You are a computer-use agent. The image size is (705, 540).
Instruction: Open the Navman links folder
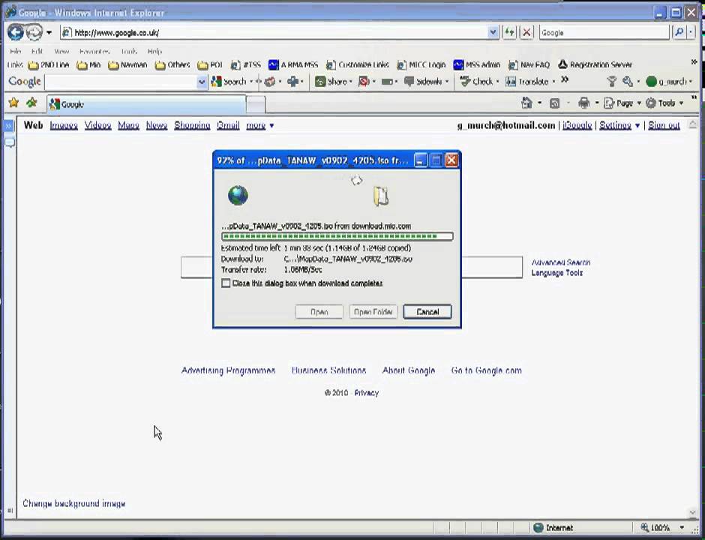127,65
